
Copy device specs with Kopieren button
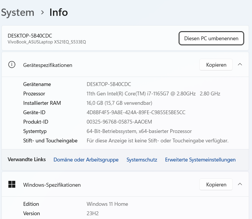tap(216, 65)
